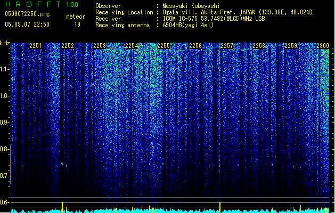Click the 1.0 kHz axis tick label

pyautogui.click(x=4, y=96)
